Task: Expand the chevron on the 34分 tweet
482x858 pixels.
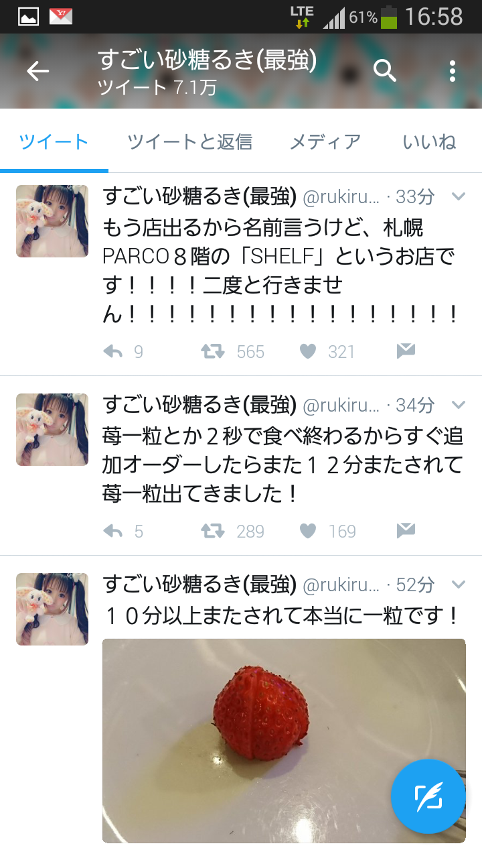Action: (459, 405)
